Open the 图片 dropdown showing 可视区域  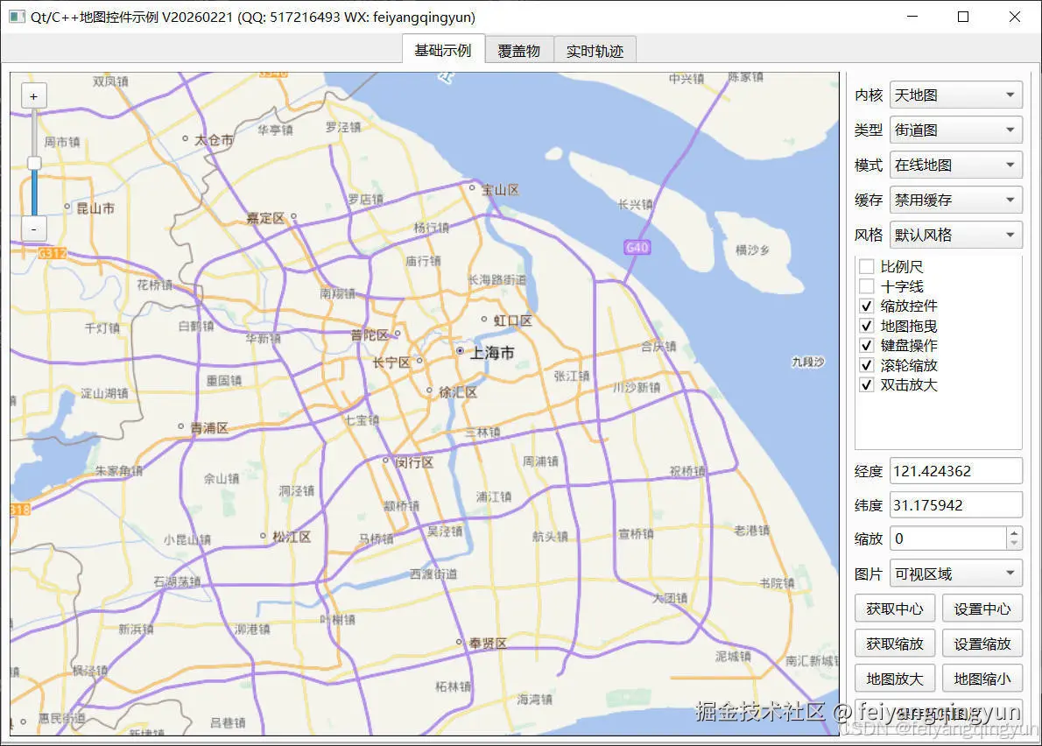(x=955, y=574)
